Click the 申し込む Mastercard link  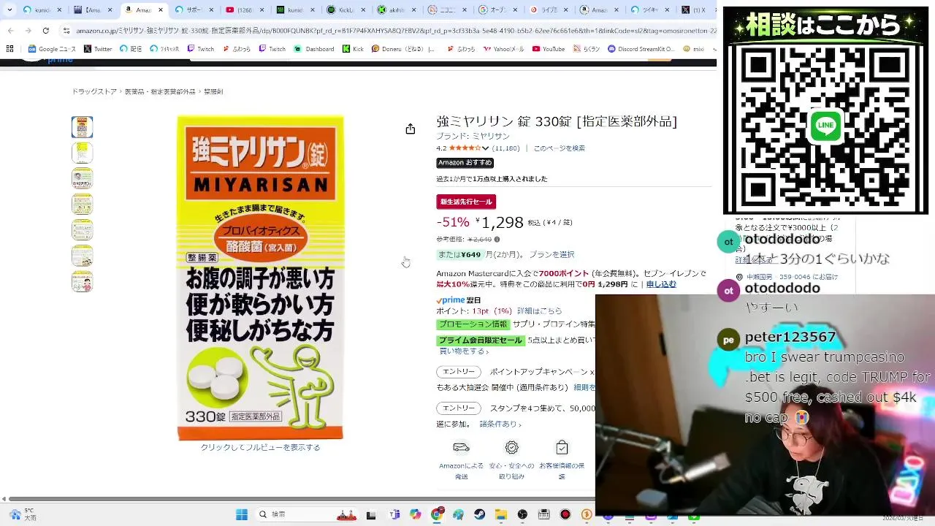[x=661, y=284]
